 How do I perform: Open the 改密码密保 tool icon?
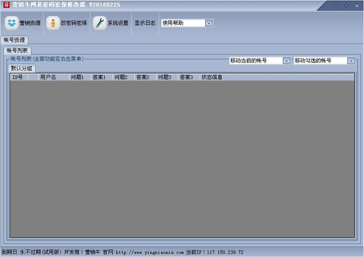click(x=53, y=23)
